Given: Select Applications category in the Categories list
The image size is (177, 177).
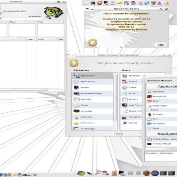Looking at the screenshot, I should (x=93, y=81).
